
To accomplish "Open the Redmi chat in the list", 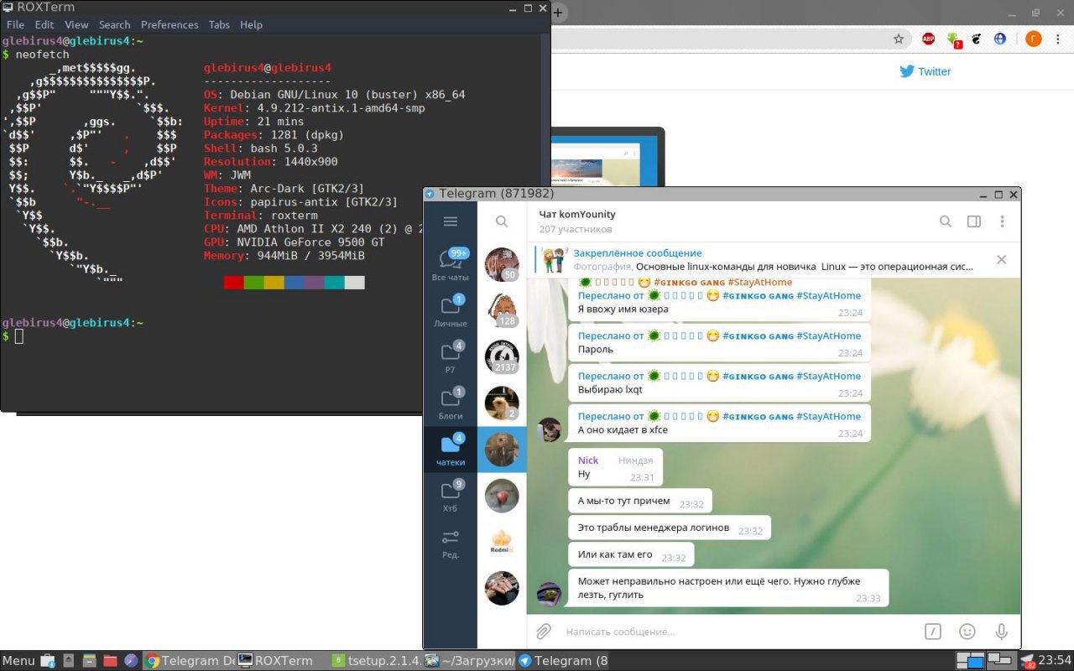I will point(502,542).
